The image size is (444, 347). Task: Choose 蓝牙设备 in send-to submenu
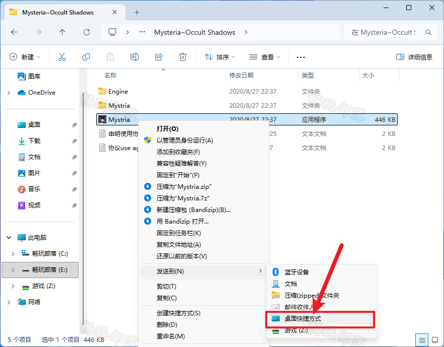click(322, 272)
